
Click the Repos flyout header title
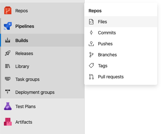tap(95, 11)
